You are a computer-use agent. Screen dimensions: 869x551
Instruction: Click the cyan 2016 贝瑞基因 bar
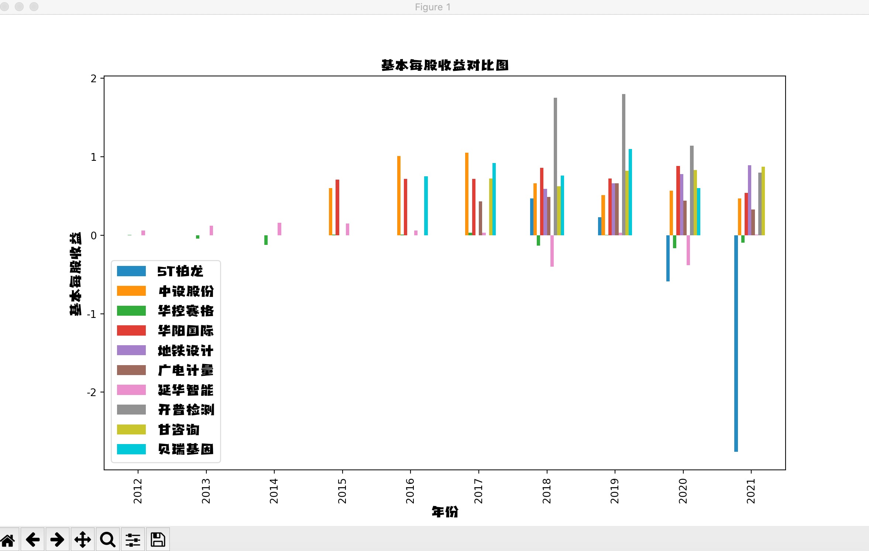[x=426, y=206]
